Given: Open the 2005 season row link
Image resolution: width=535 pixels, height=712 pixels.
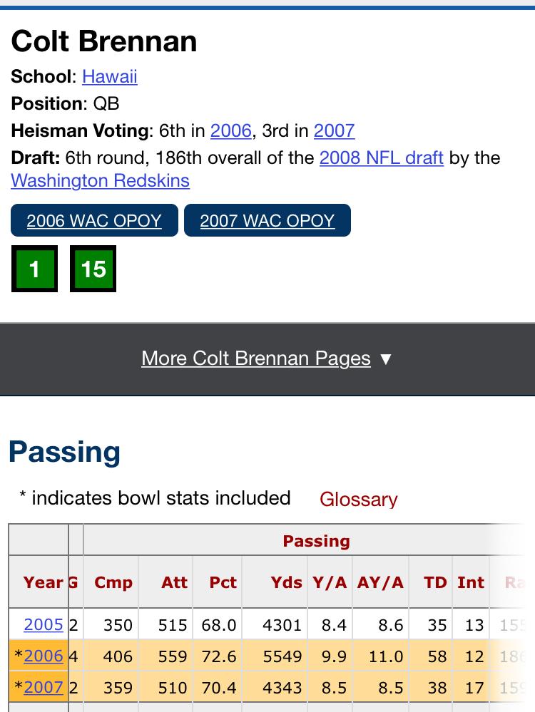Looking at the screenshot, I should pyautogui.click(x=44, y=625).
